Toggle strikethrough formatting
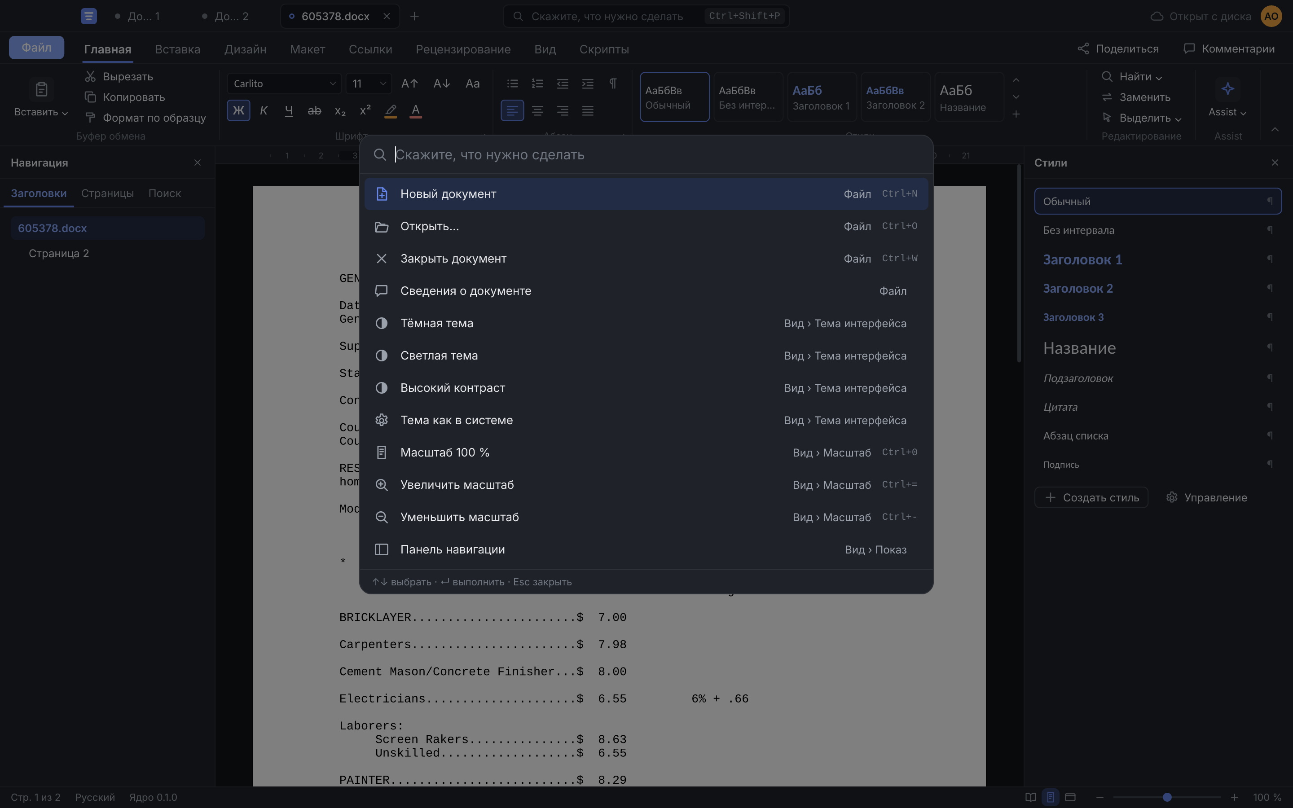Image resolution: width=1293 pixels, height=808 pixels. [314, 110]
